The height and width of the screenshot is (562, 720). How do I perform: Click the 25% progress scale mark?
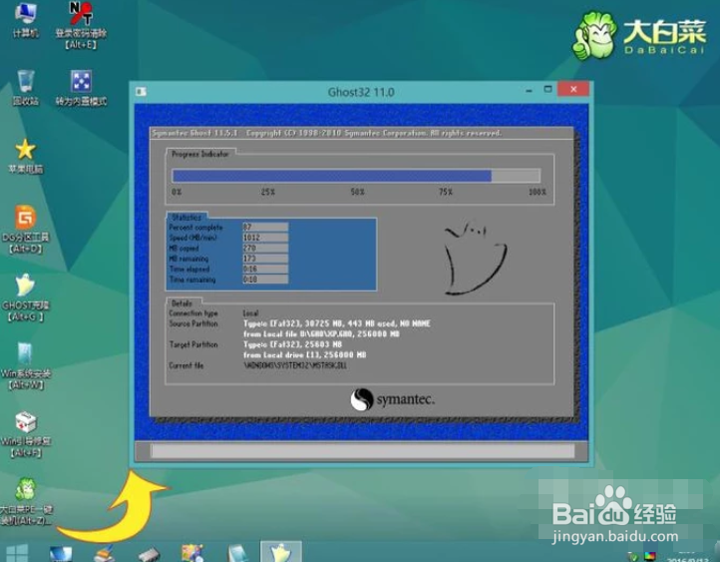tap(268, 192)
